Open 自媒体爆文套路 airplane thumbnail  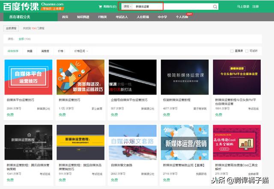pyautogui.click(x=133, y=142)
